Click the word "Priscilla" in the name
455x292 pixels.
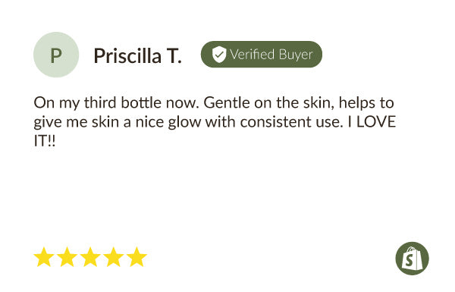tap(127, 55)
